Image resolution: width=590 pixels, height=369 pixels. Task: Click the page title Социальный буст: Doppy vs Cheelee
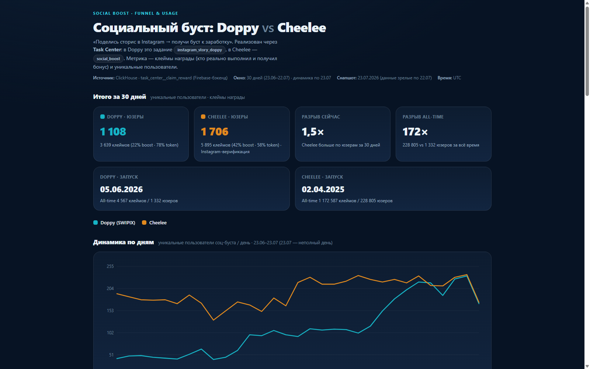click(209, 28)
